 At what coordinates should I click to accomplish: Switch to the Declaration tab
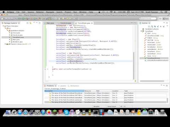[x=73, y=86]
